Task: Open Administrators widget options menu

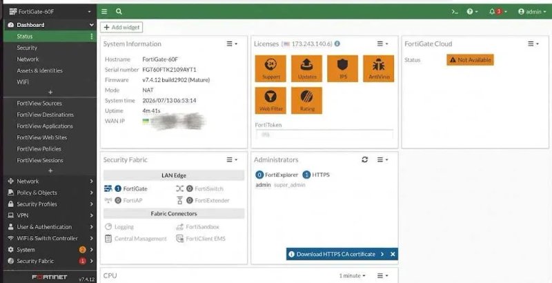Action: tap(383, 159)
